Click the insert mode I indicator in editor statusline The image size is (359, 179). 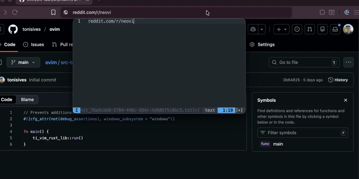coord(76,110)
